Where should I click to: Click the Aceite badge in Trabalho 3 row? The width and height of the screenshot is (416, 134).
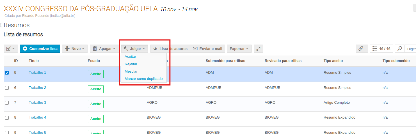click(x=96, y=104)
